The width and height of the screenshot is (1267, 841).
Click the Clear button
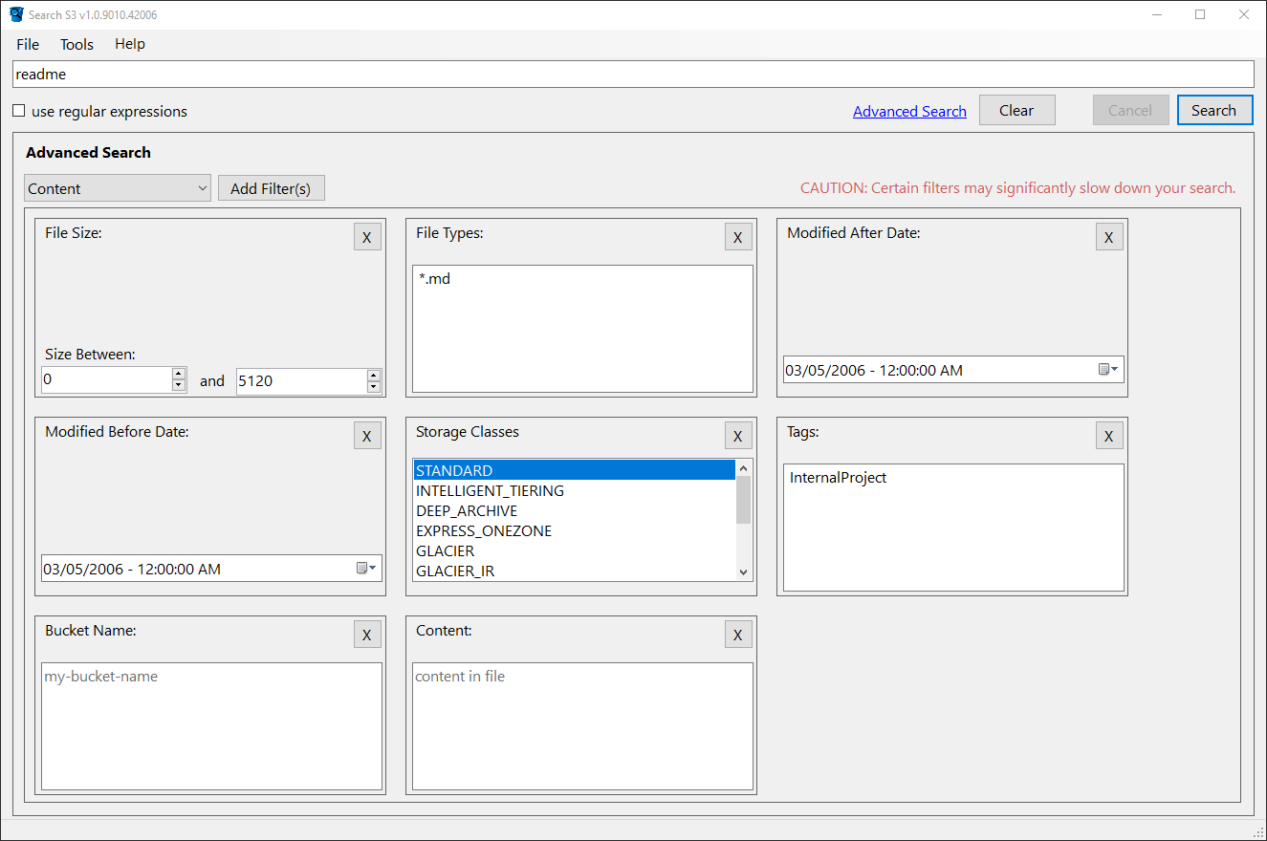click(x=1016, y=110)
